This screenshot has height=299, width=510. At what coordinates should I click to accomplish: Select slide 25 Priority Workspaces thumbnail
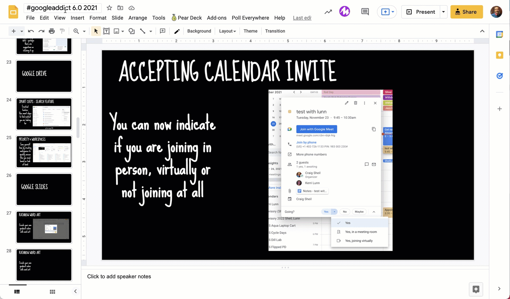(44, 152)
